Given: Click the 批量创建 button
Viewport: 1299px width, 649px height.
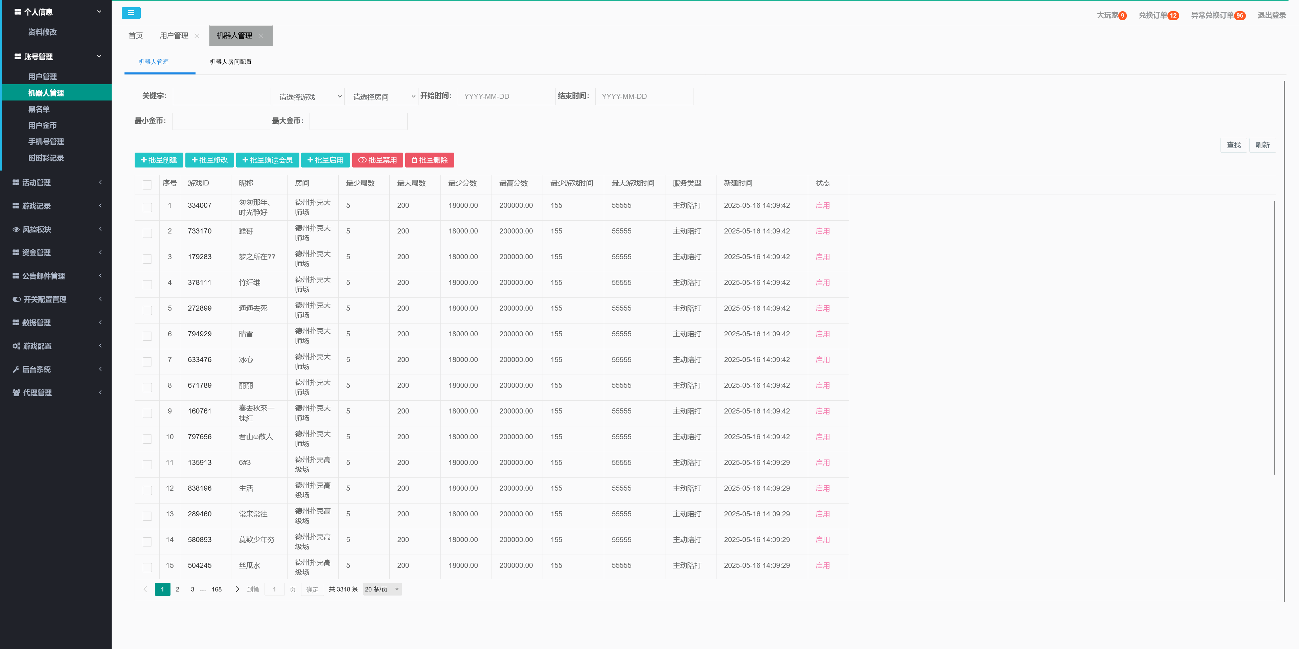Looking at the screenshot, I should pyautogui.click(x=158, y=160).
